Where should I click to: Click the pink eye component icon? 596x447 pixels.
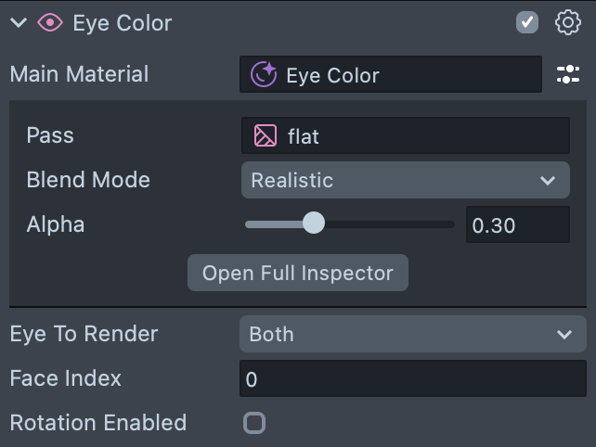tap(50, 23)
